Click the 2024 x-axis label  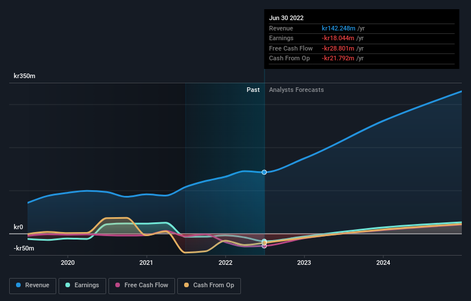(x=383, y=263)
